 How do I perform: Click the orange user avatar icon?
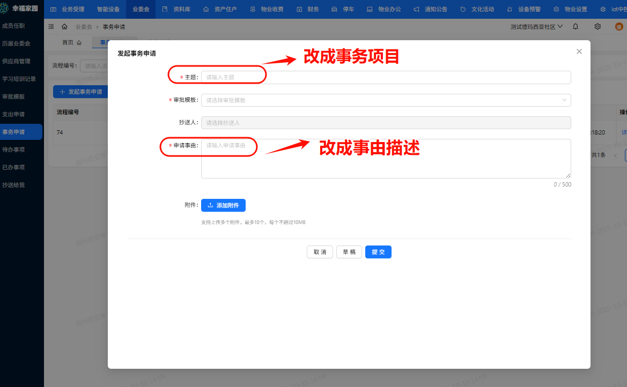click(x=619, y=26)
